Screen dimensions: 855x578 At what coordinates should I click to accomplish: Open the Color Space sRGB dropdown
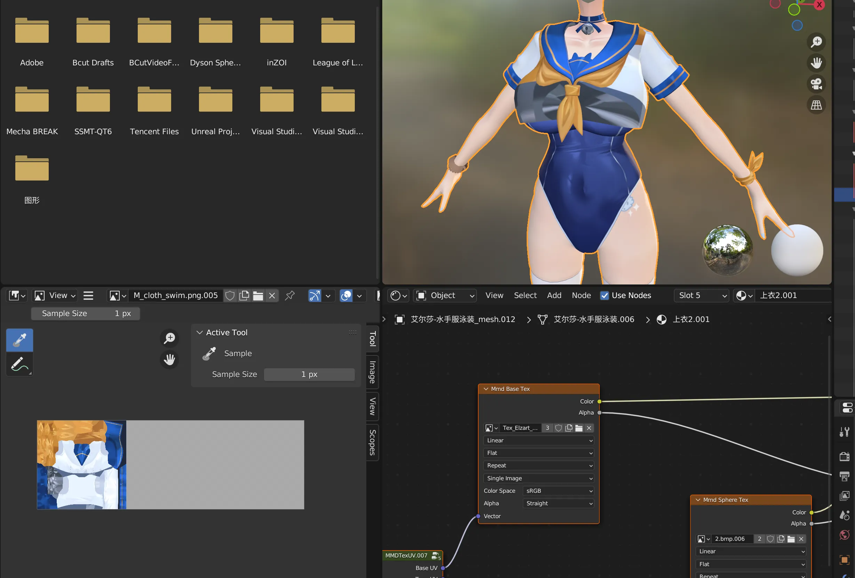(558, 491)
